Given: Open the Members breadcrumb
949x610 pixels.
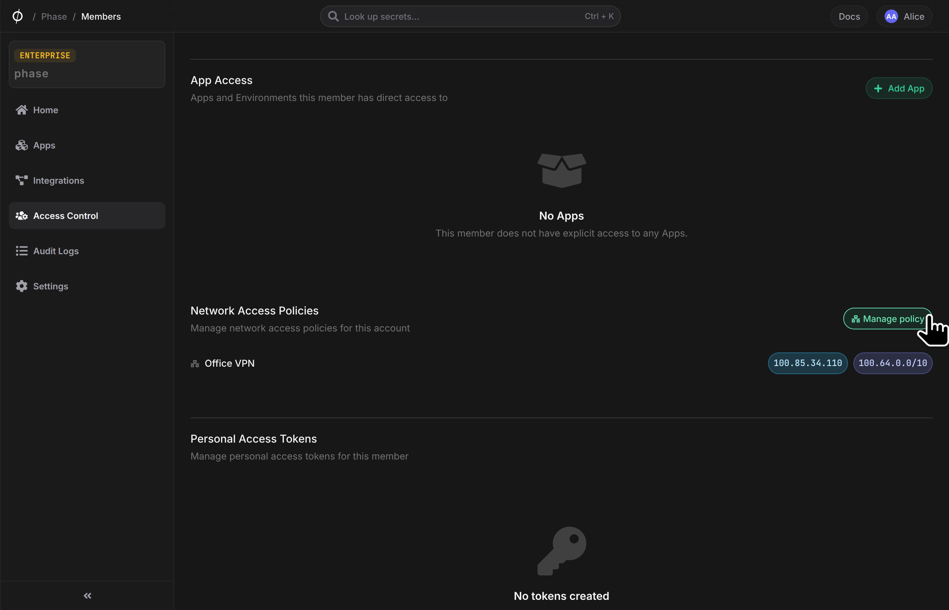Looking at the screenshot, I should 101,16.
